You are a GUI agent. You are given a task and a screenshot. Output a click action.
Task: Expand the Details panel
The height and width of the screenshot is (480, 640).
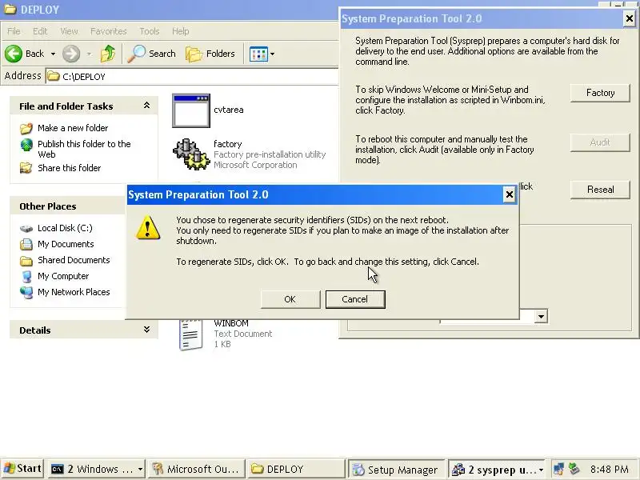[146, 330]
